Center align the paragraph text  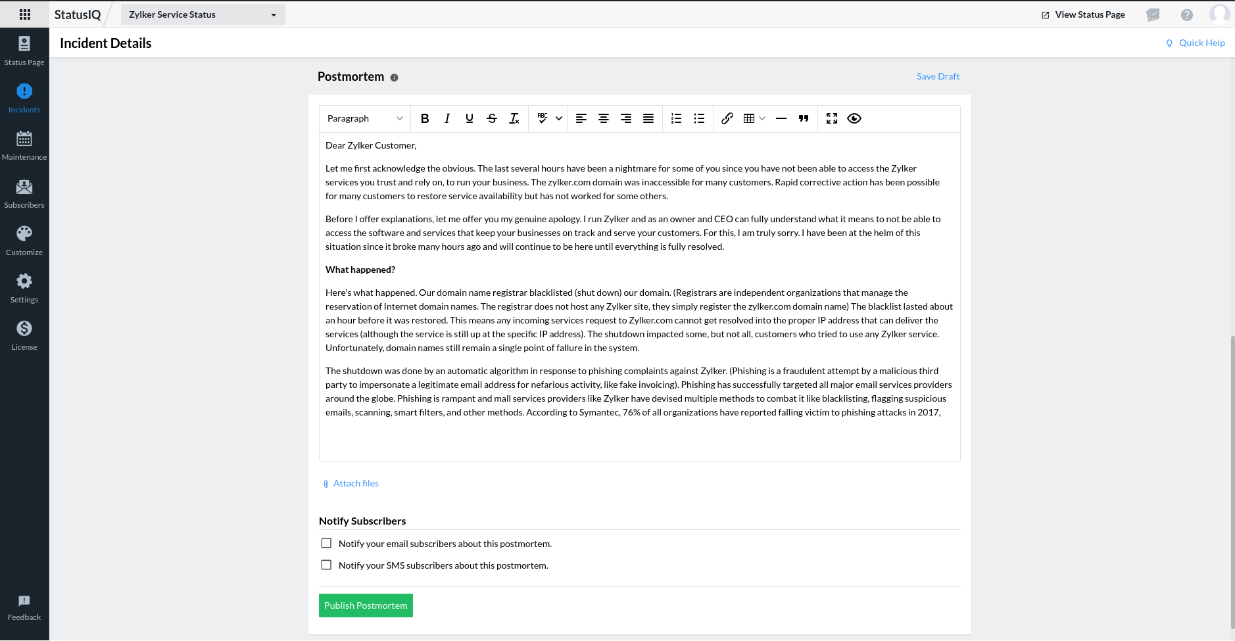click(603, 118)
